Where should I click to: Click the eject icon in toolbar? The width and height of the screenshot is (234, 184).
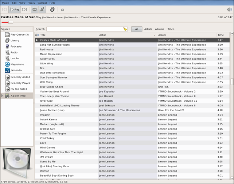(x=63, y=10)
